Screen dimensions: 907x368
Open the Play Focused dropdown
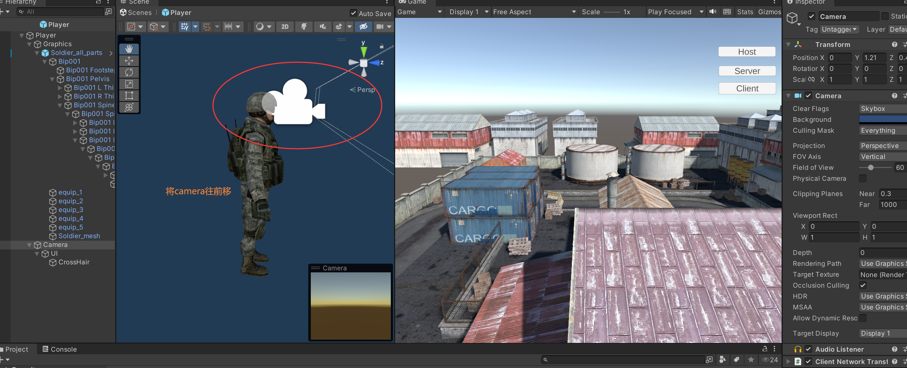point(676,12)
